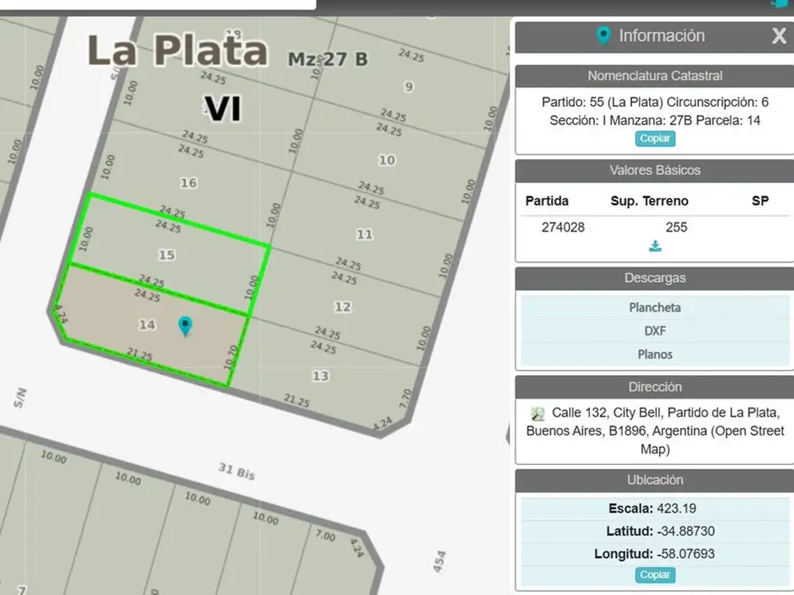Open the Planos download option

click(655, 354)
